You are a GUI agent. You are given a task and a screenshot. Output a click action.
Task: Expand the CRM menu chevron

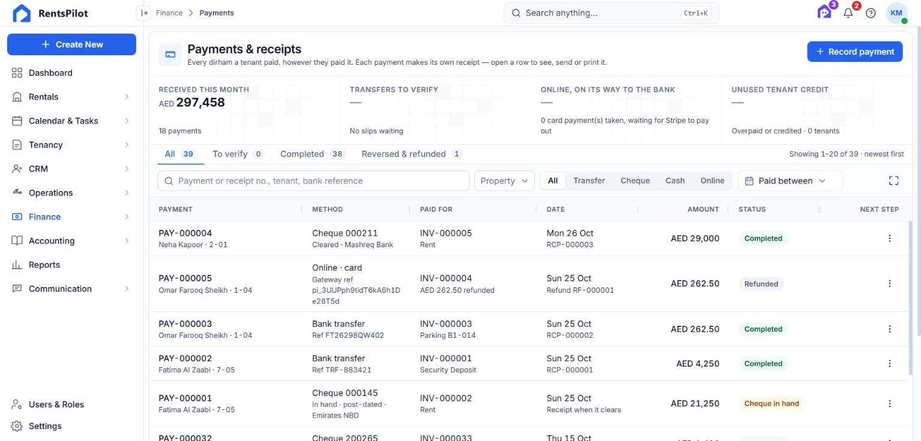127,169
